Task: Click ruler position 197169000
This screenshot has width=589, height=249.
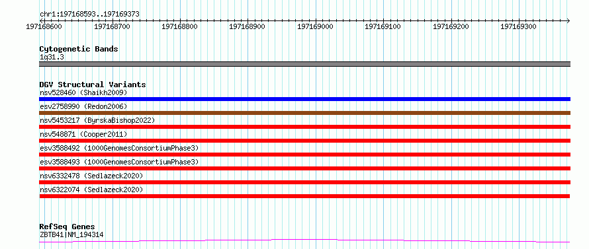Action: 315,26
